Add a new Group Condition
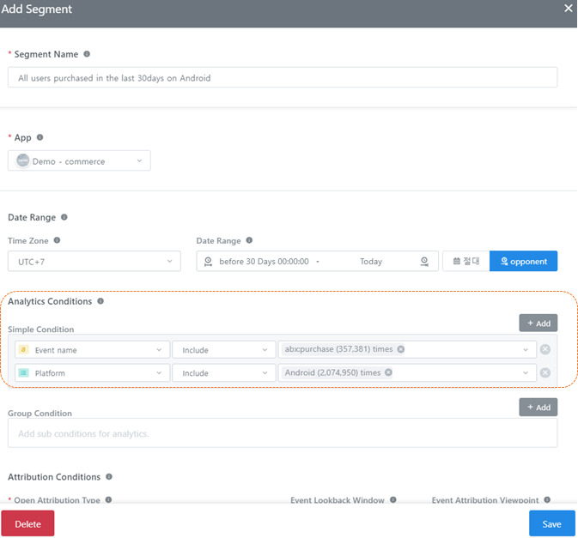Screen dimensions: 578x538 (x=538, y=407)
